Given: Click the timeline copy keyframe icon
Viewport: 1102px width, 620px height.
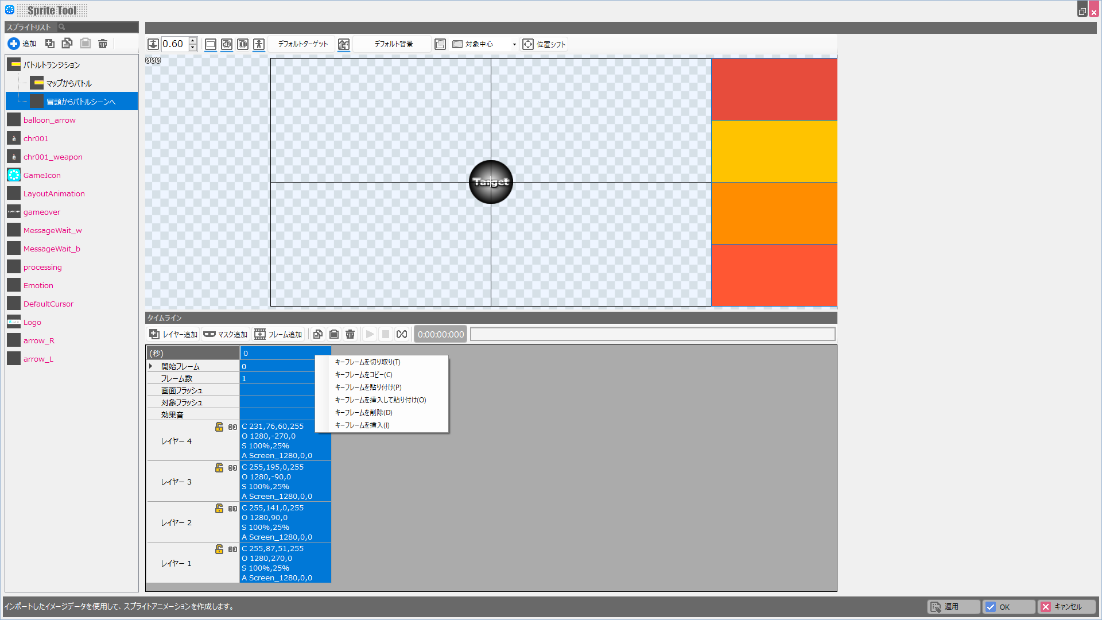Looking at the screenshot, I should (317, 334).
